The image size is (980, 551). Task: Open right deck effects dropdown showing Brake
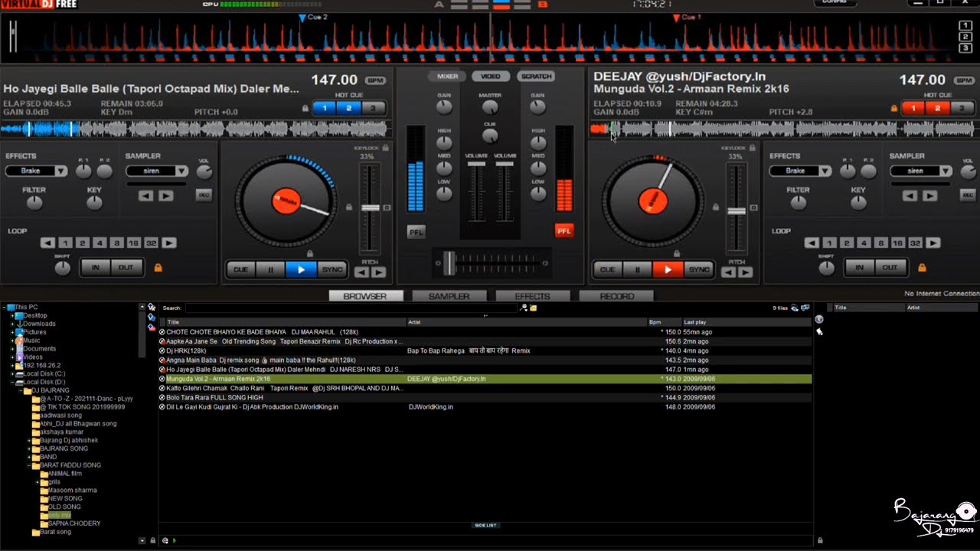[x=801, y=171]
